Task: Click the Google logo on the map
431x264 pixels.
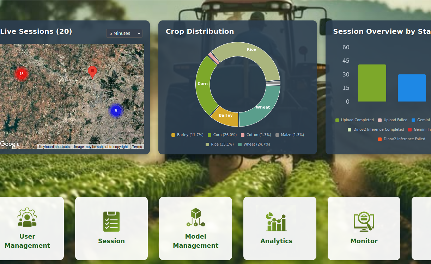Action: click(x=10, y=144)
